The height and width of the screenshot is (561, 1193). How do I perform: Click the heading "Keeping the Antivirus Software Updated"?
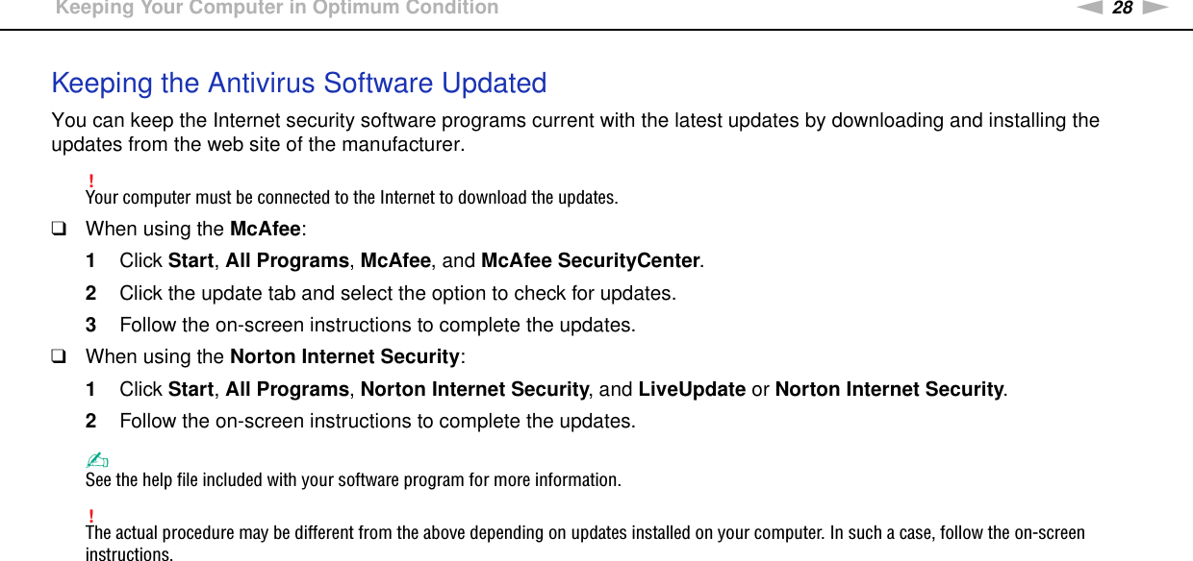tap(298, 84)
